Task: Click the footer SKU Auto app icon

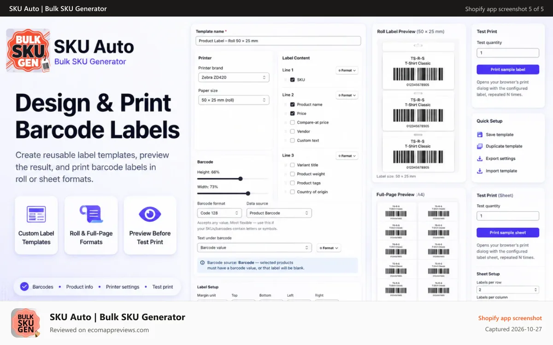Action: 25,323
